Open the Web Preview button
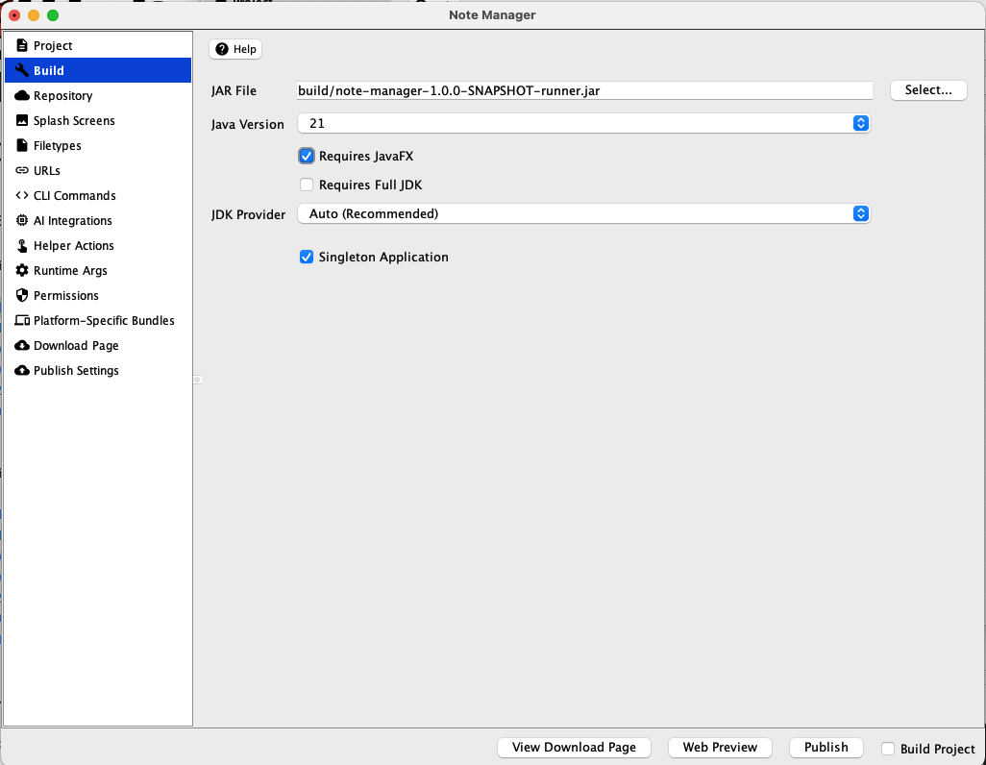986x765 pixels. point(720,748)
